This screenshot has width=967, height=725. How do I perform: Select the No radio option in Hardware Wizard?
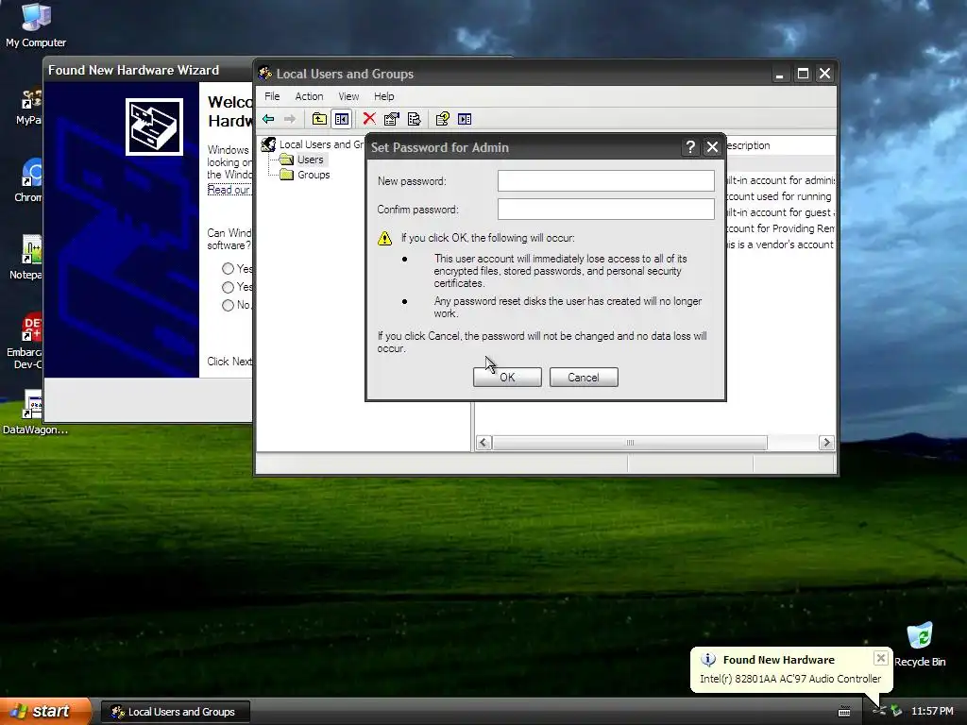coord(229,305)
